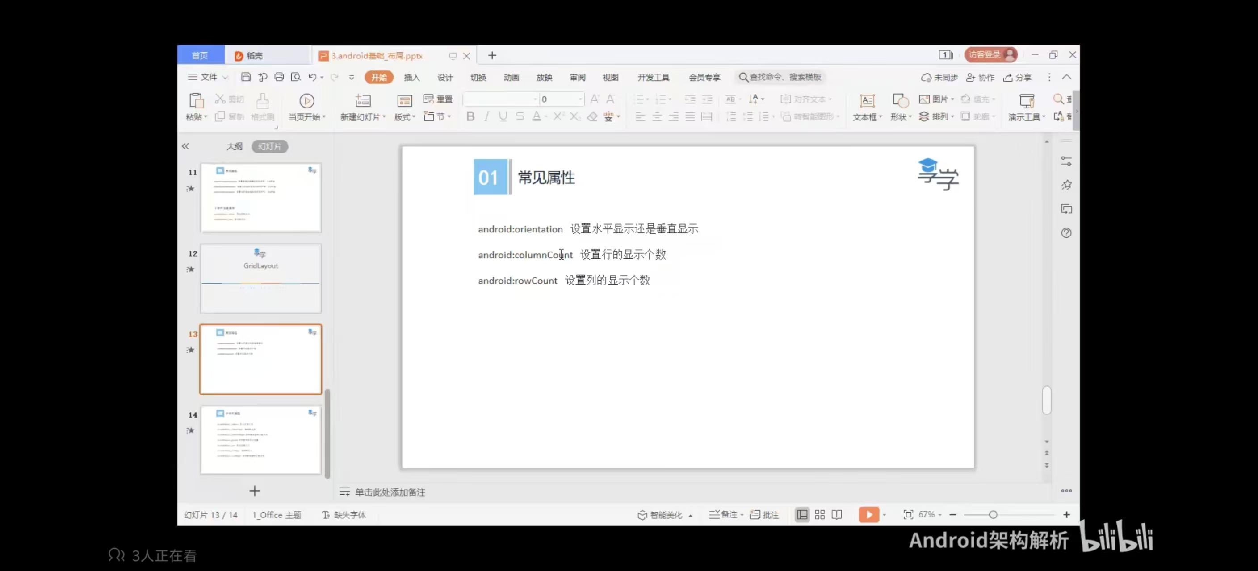Click the star animation icon in right sidebar
The image size is (1258, 571).
click(x=1066, y=185)
